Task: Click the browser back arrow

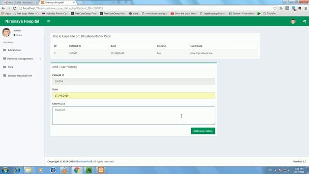Action: click(3, 8)
